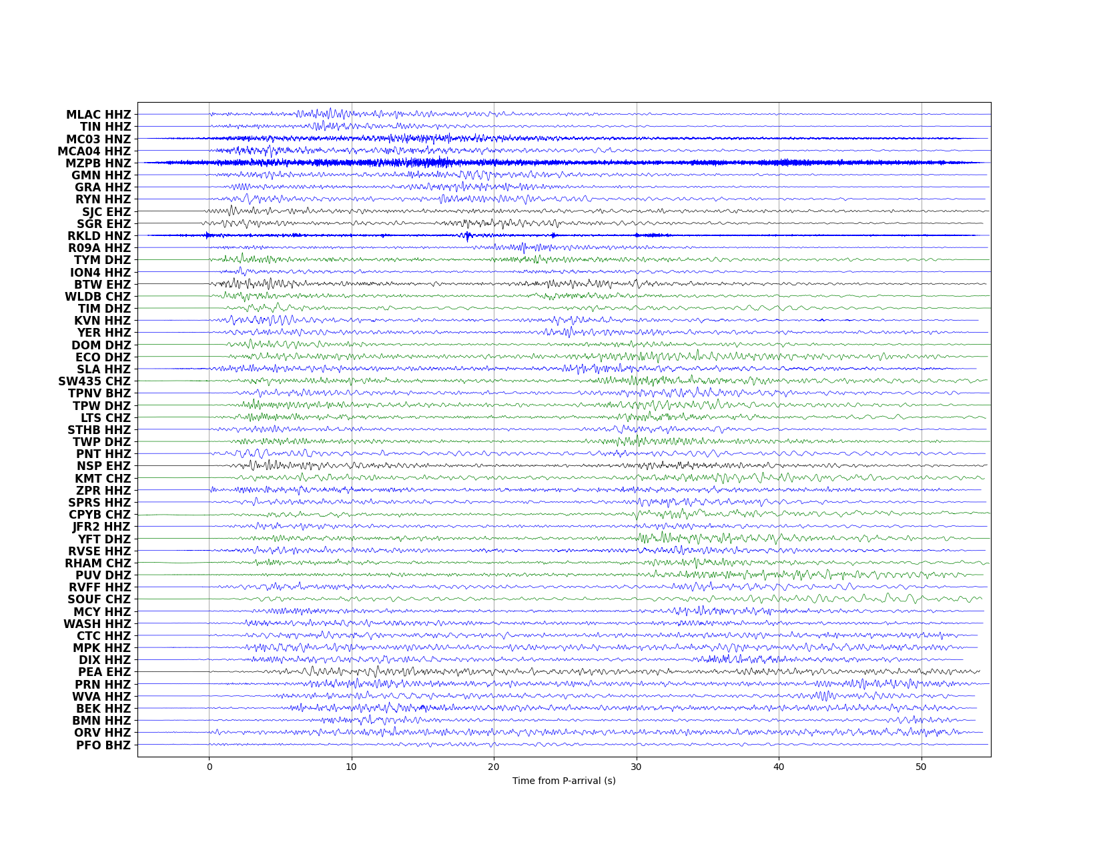Screen dimensions: 1101x850
Task: Click the CPYB CHZ station label
Action: pos(100,515)
